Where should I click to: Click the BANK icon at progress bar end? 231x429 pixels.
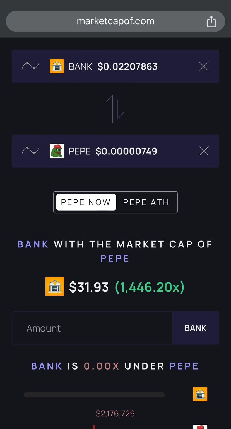[x=200, y=394]
